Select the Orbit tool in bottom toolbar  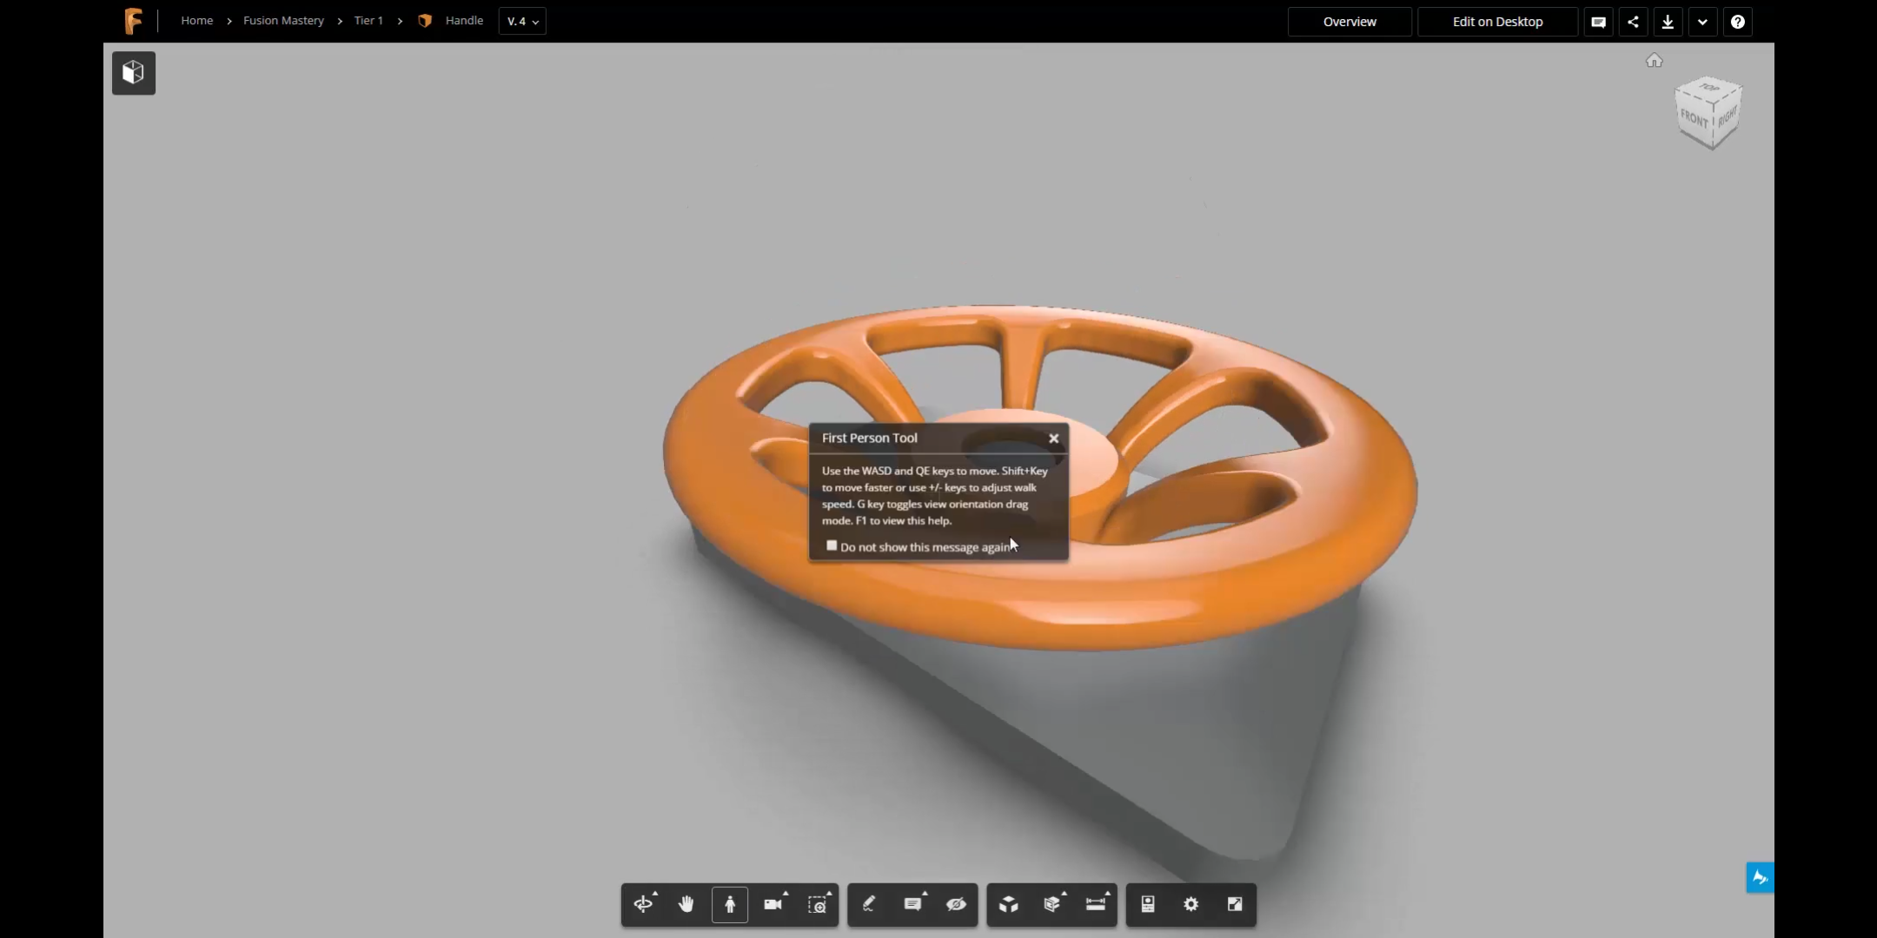tap(643, 904)
